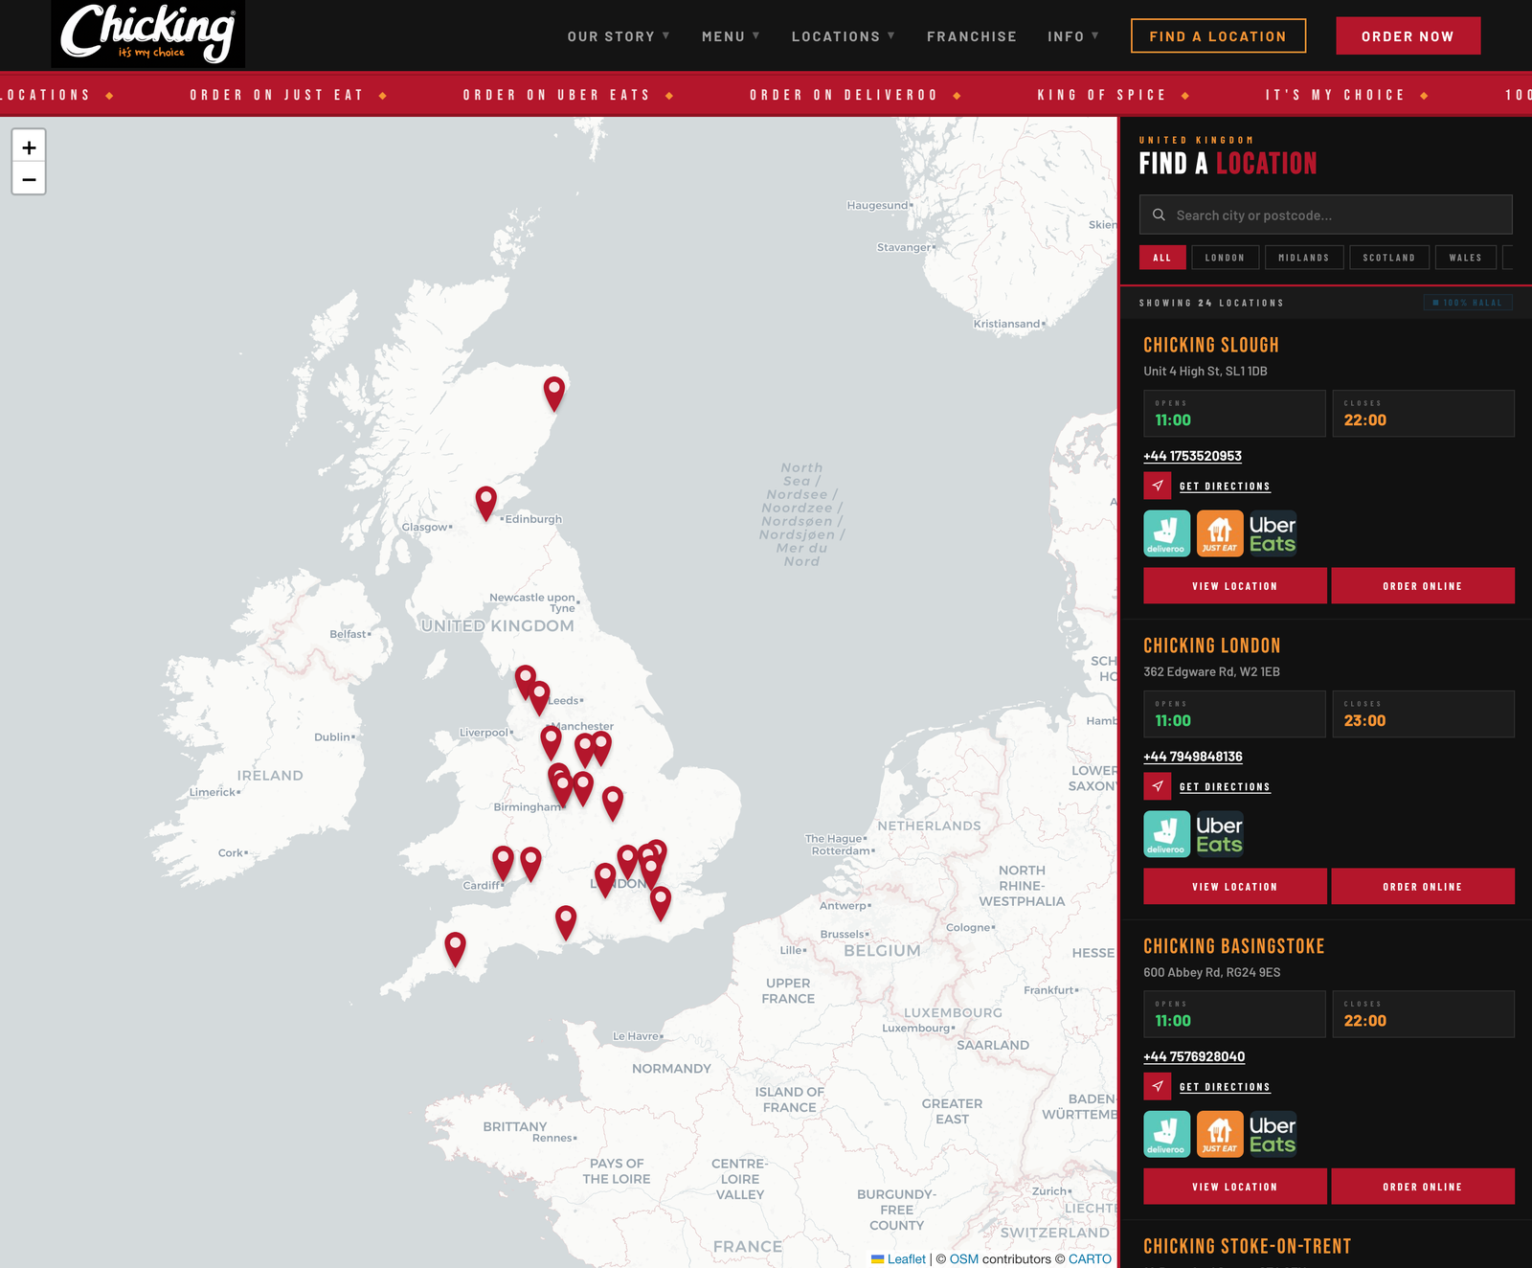Click the Chicking logo
The width and height of the screenshot is (1532, 1268).
coord(148,34)
